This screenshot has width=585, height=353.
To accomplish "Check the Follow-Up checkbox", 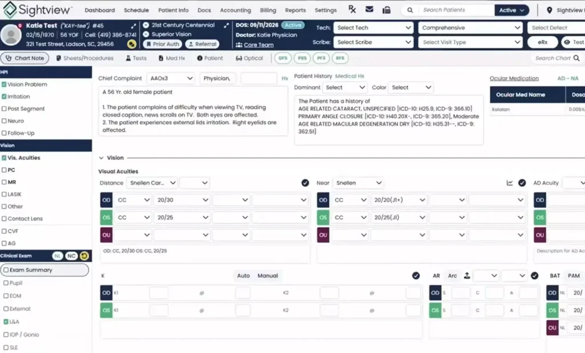I will (x=4, y=133).
